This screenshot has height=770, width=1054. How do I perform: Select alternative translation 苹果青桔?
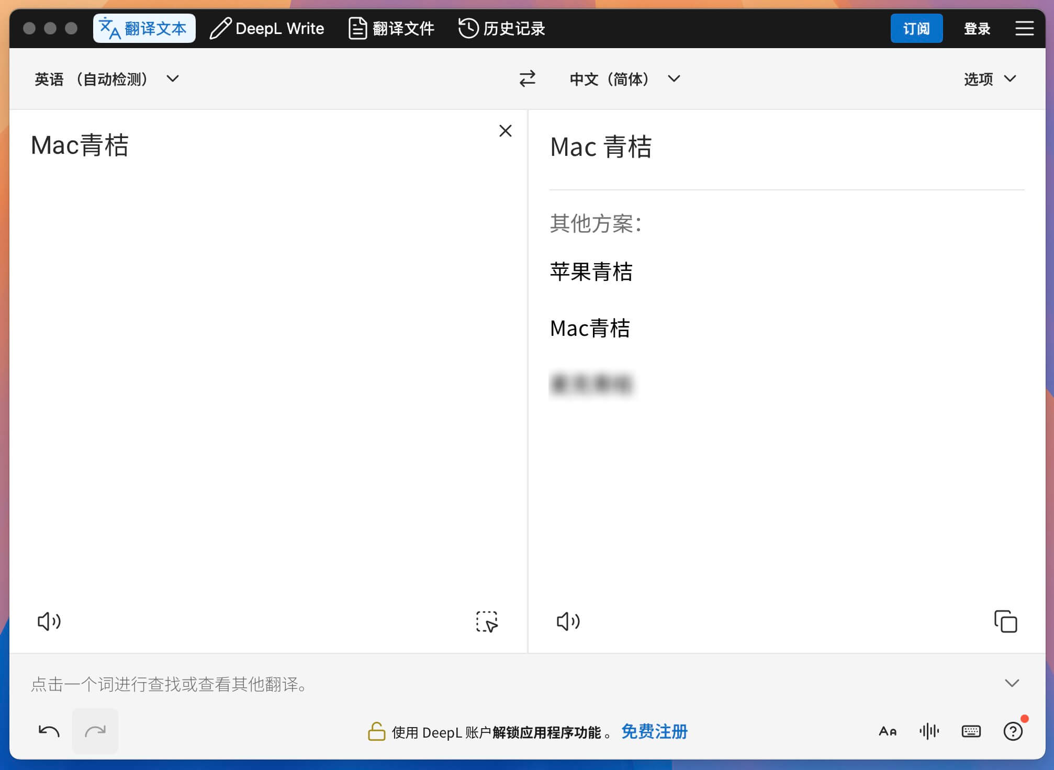click(x=591, y=272)
